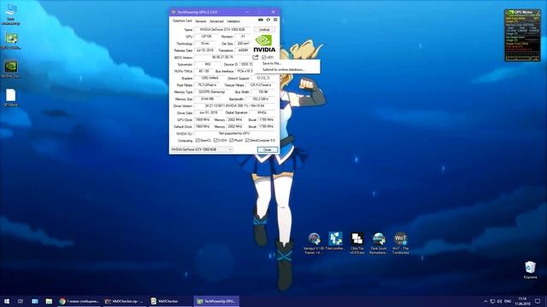Click 'Not supported by GPU' SLI value

[234, 133]
